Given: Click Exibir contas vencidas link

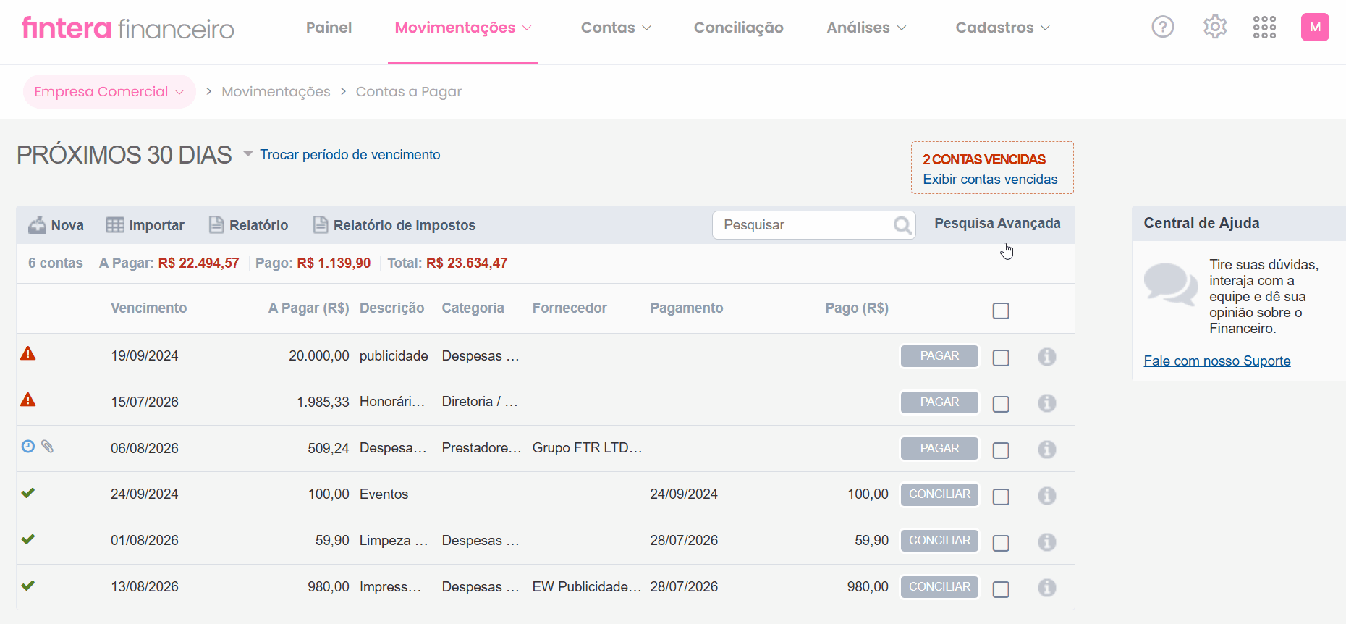Looking at the screenshot, I should 990,179.
